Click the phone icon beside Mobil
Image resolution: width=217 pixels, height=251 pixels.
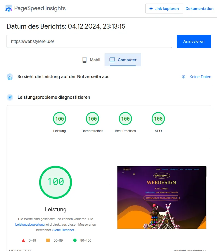84,60
